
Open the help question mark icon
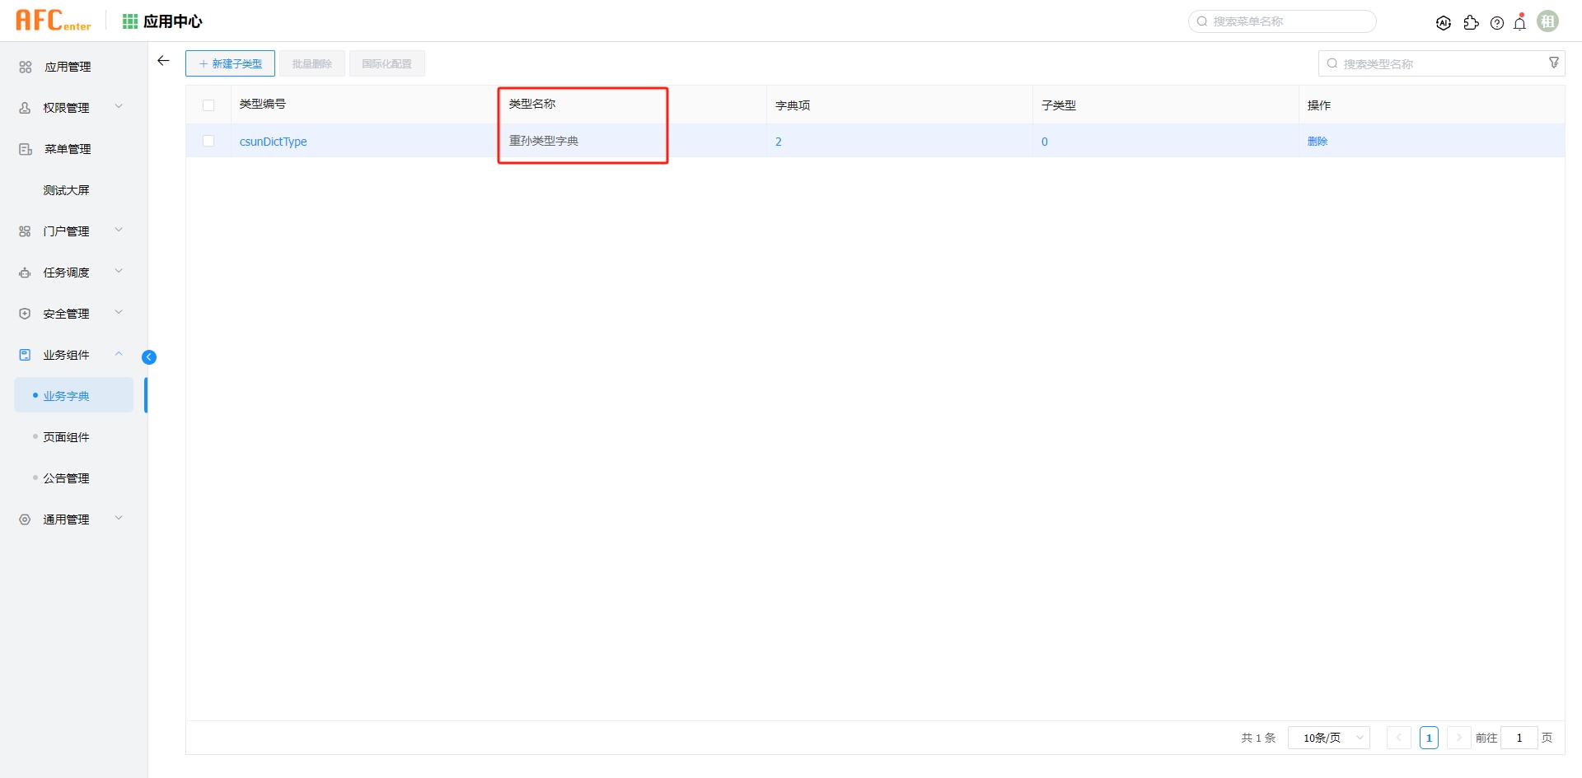pyautogui.click(x=1497, y=23)
